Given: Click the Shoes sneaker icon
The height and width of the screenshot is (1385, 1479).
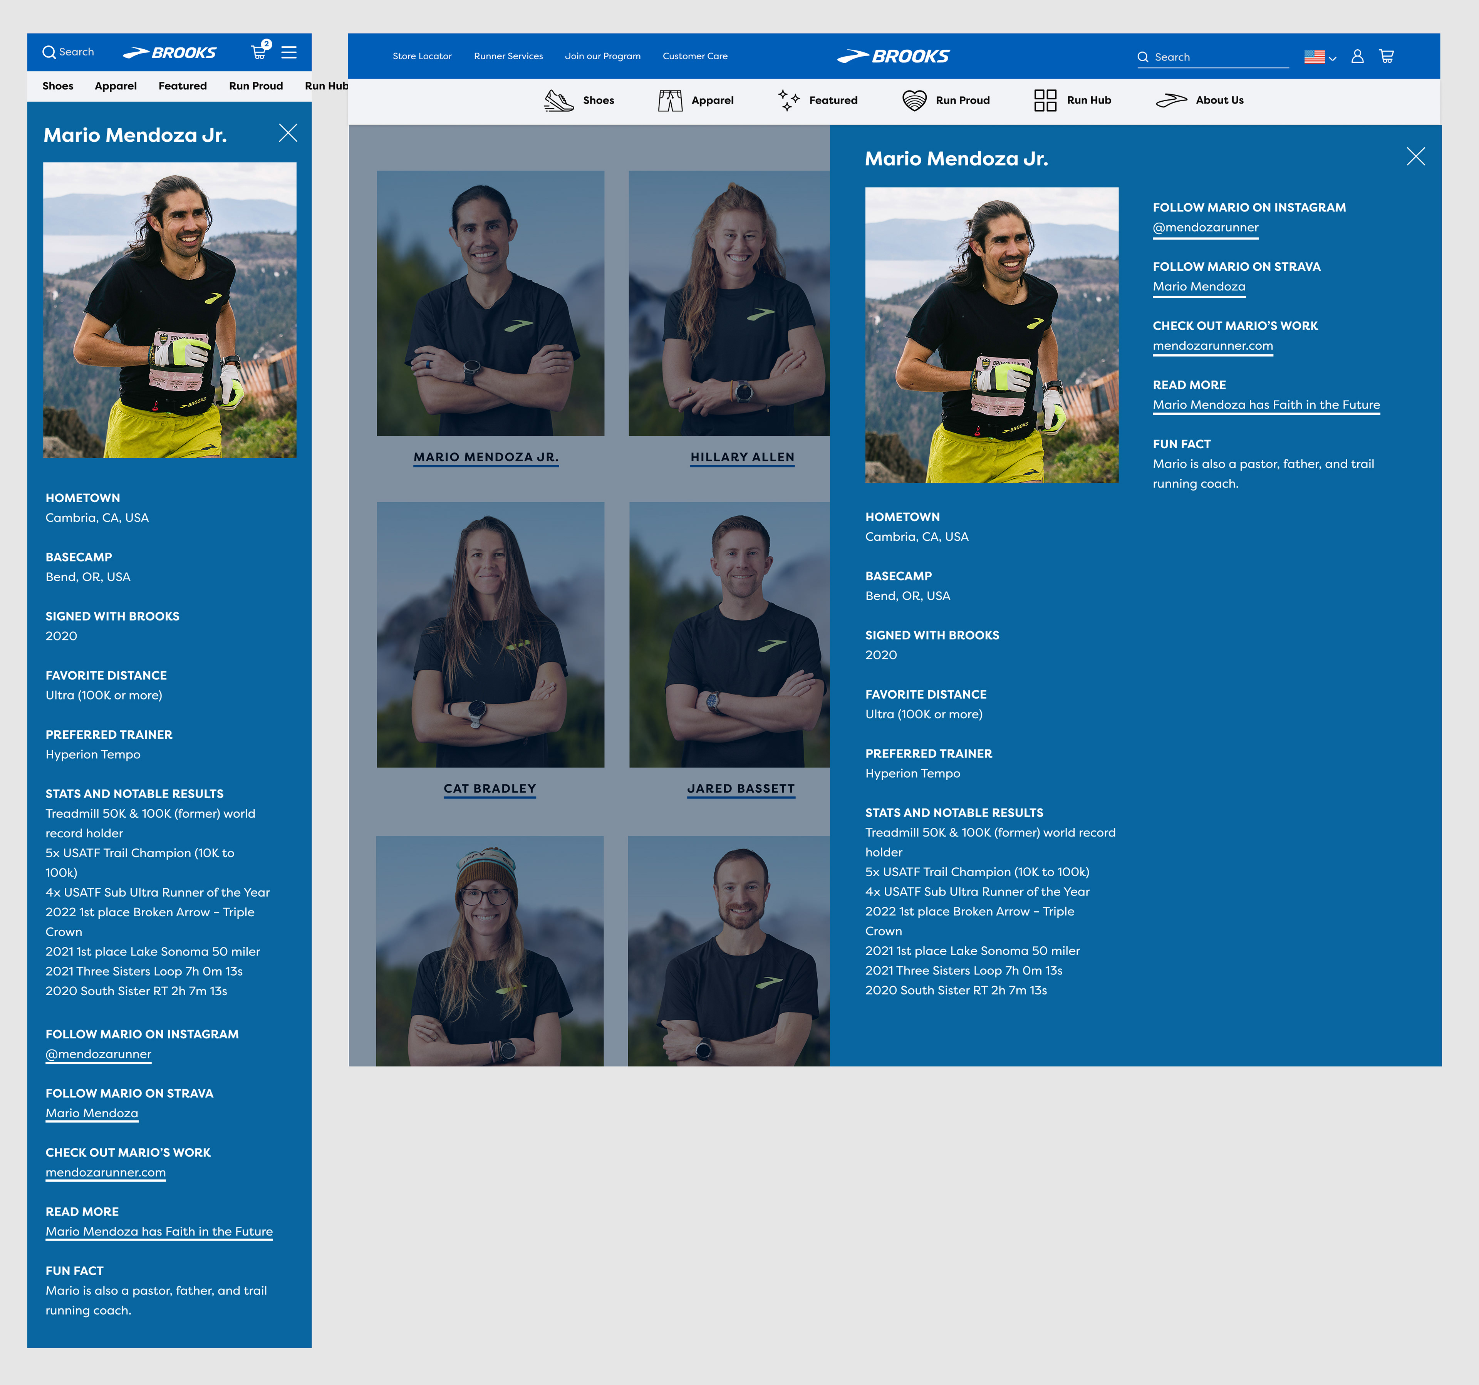Looking at the screenshot, I should tap(559, 101).
